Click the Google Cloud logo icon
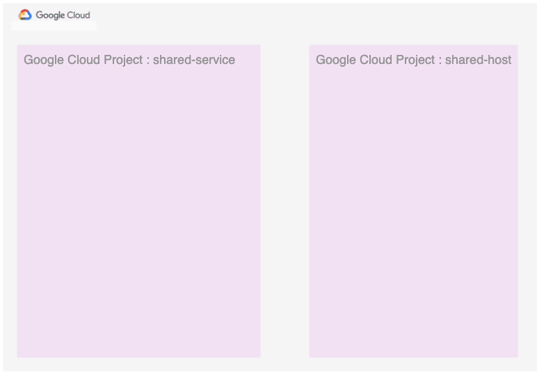The height and width of the screenshot is (376, 537). click(25, 15)
